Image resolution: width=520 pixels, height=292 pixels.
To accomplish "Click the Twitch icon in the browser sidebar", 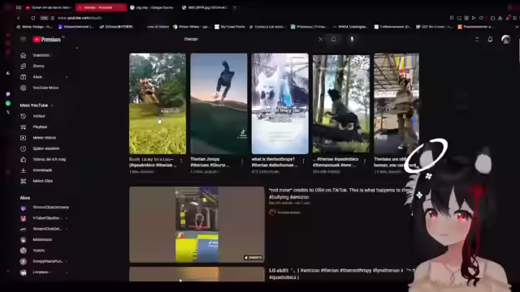I will [8, 94].
